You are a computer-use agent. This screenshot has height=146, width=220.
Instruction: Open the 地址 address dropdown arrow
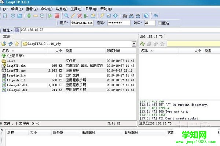click(x=12, y=30)
